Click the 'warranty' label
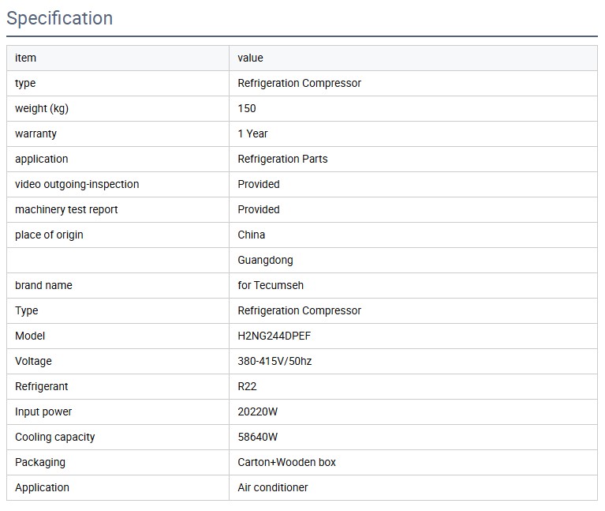Viewport: 605px width, 511px height. [x=35, y=133]
